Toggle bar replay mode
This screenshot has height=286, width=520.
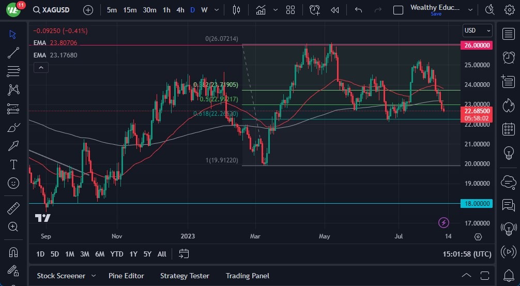coord(335,10)
